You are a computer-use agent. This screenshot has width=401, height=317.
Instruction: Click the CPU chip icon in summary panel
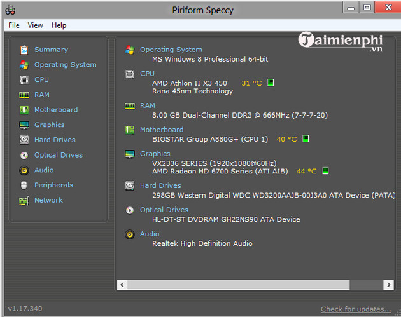130,74
